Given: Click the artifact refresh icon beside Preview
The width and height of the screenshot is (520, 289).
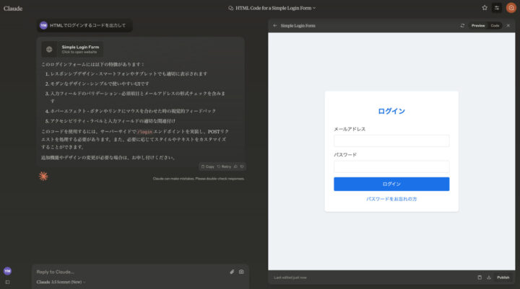Looking at the screenshot, I should pyautogui.click(x=462, y=25).
